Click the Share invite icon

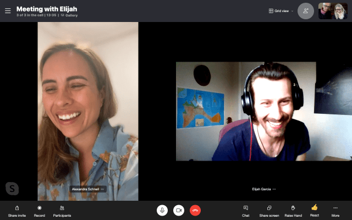17,208
